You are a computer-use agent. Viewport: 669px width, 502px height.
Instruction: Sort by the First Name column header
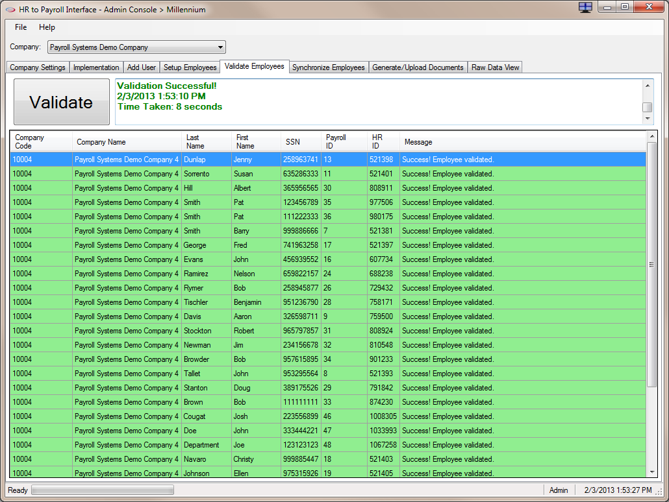pyautogui.click(x=256, y=141)
